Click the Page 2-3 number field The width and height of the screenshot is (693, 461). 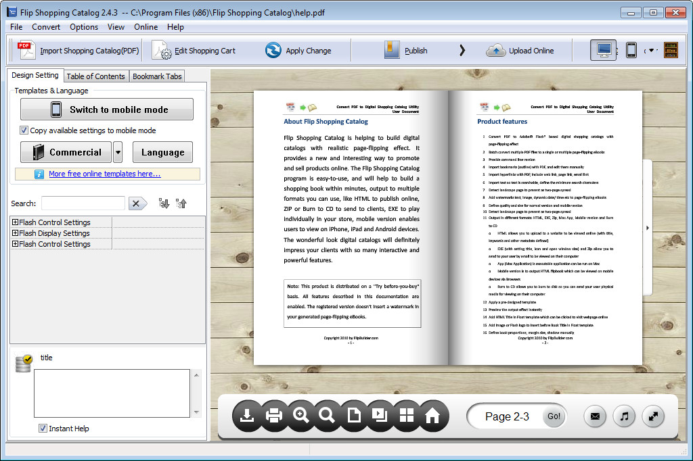507,416
